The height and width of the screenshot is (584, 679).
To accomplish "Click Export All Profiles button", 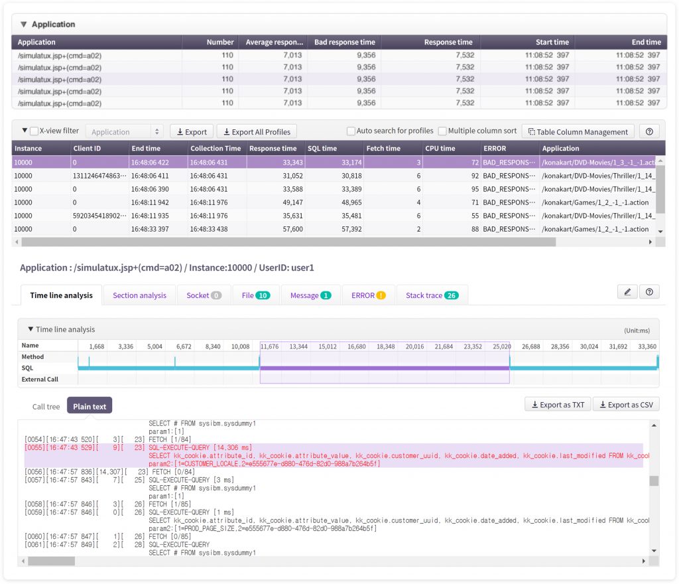I will point(257,131).
